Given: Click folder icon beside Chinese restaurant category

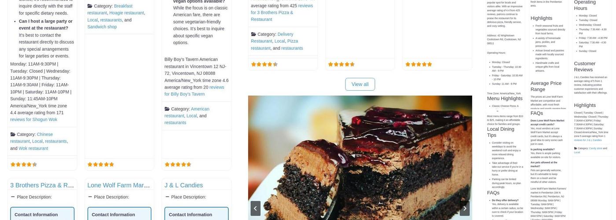Looking at the screenshot, I should [13, 134].
